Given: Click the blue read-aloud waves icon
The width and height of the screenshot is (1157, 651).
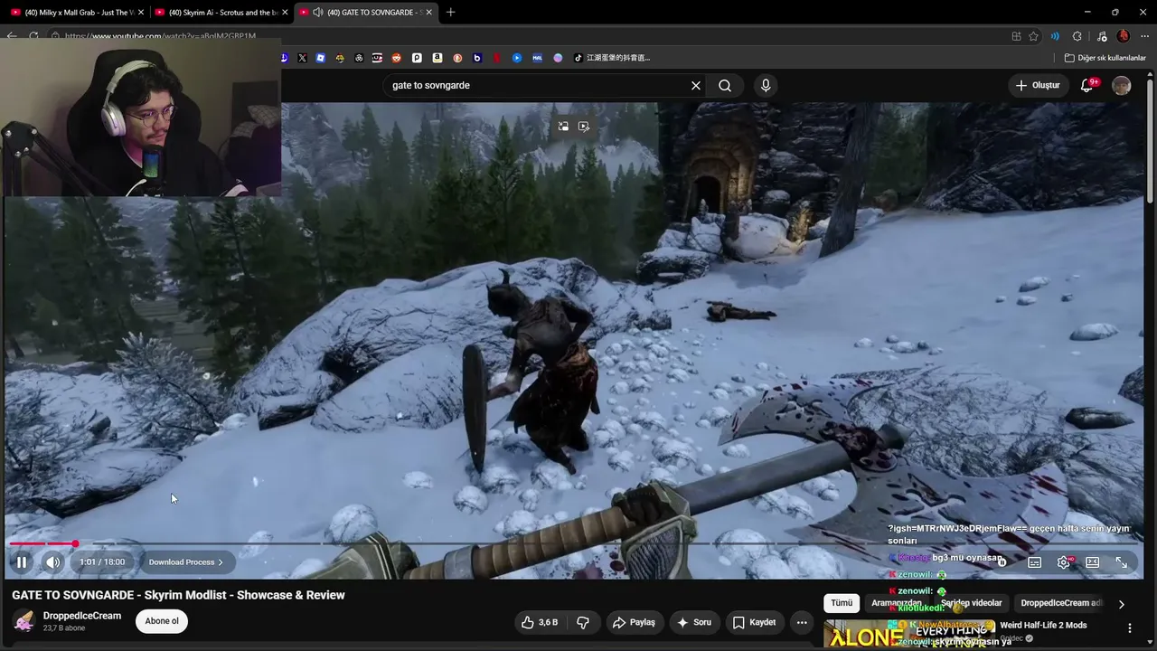Looking at the screenshot, I should [1055, 36].
